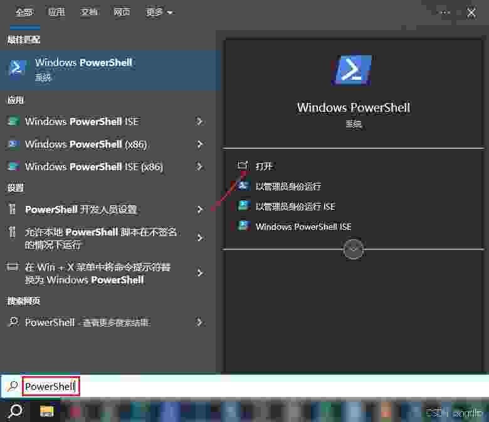Image resolution: width=489 pixels, height=422 pixels.
Task: Click the Windows PowerShell ISE (x86) icon
Action: click(x=13, y=166)
